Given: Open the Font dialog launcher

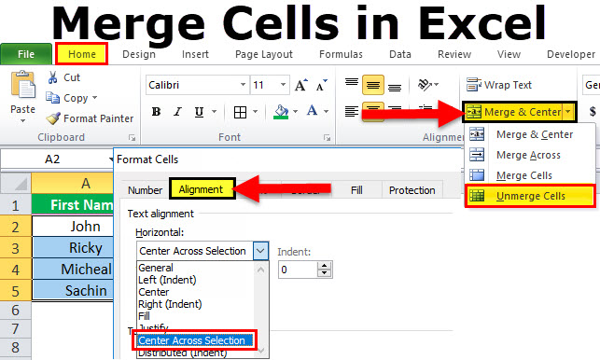Looking at the screenshot, I should coord(327,137).
